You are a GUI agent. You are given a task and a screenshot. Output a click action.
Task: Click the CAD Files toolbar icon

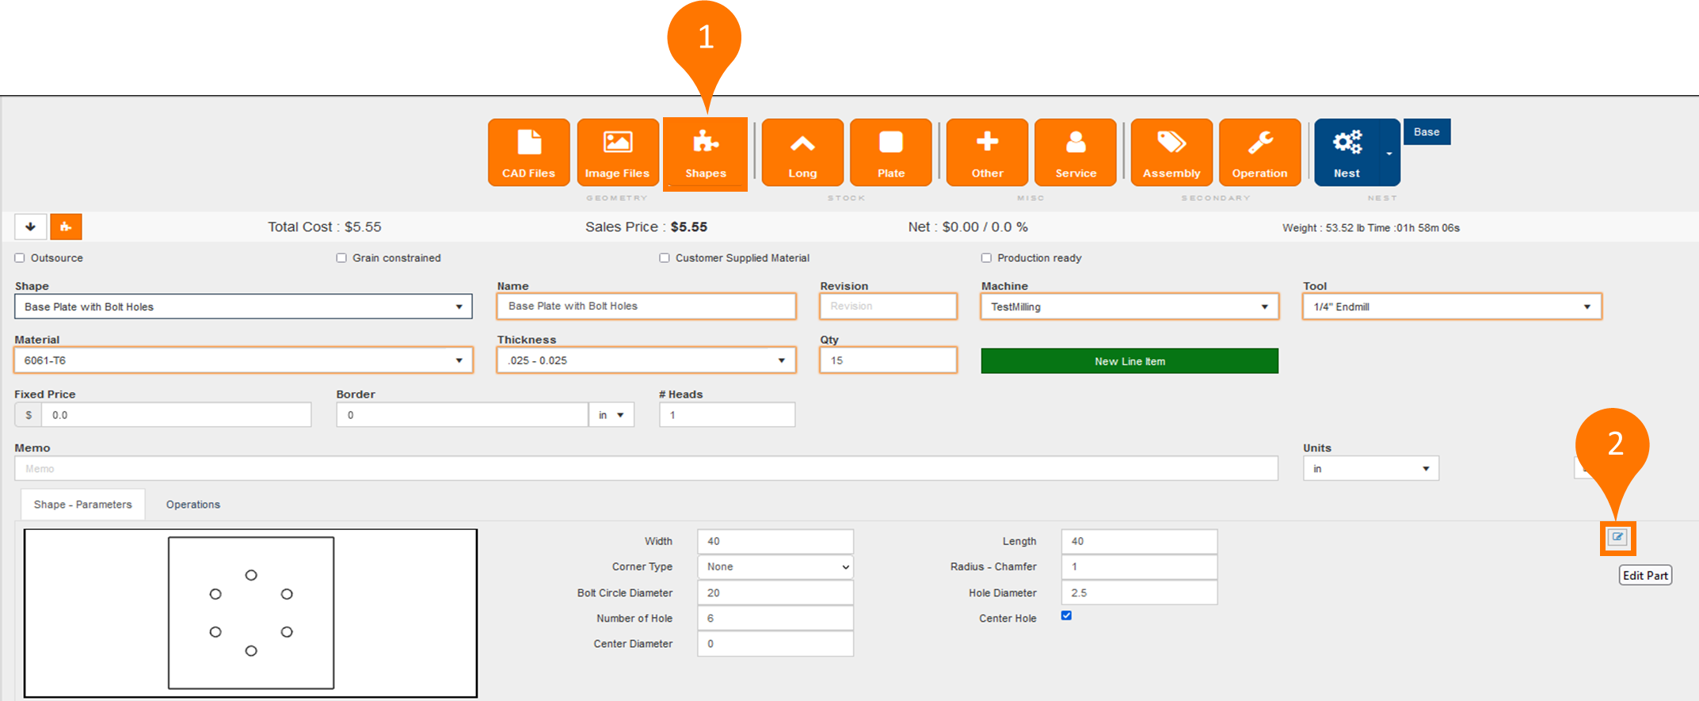coord(528,153)
